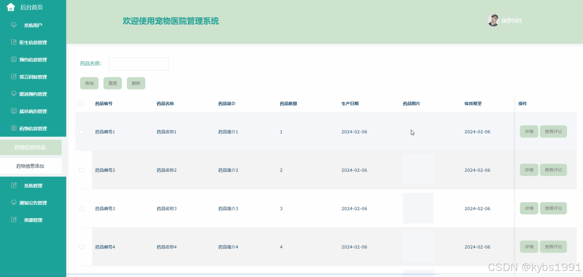Expand the 医生信息管理 menu
This screenshot has width=583, height=277.
(x=33, y=43)
